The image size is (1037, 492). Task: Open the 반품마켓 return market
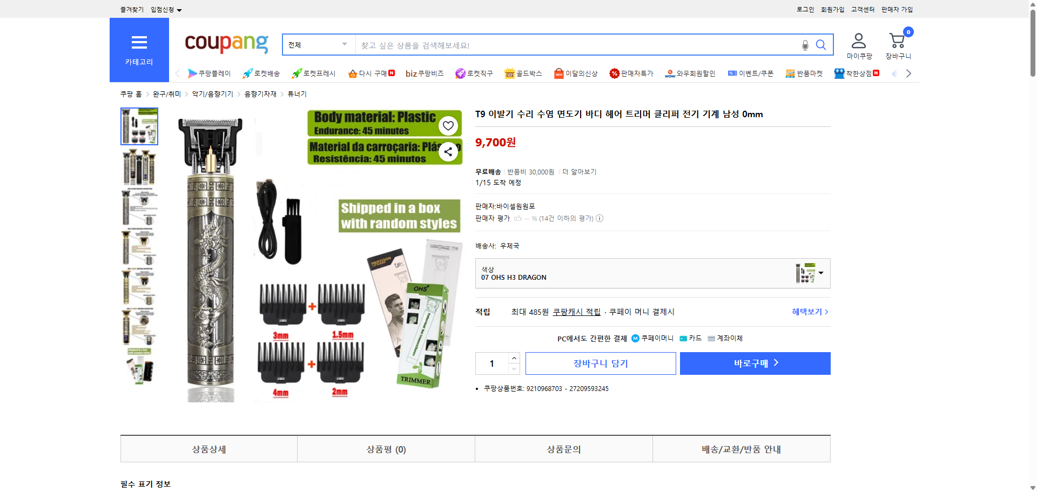pyautogui.click(x=804, y=73)
